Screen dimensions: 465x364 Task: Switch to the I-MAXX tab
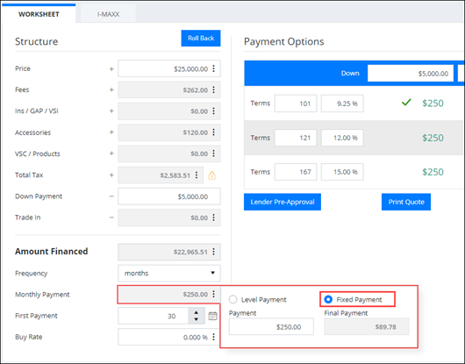(108, 14)
